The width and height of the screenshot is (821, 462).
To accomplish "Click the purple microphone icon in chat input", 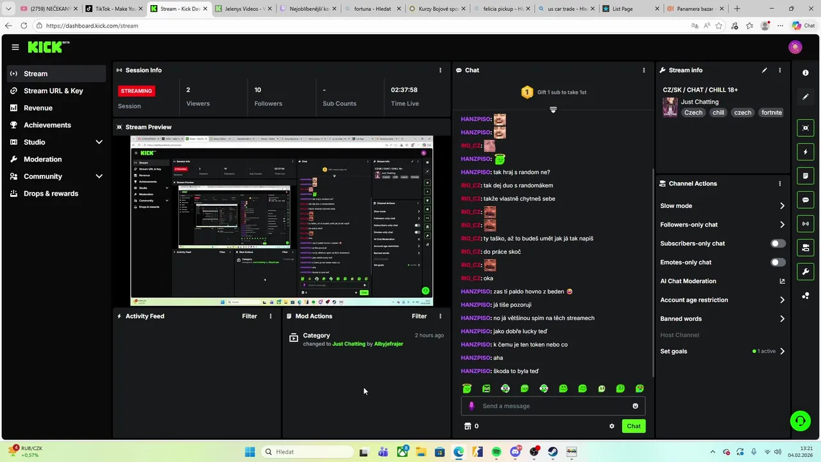I will click(471, 406).
